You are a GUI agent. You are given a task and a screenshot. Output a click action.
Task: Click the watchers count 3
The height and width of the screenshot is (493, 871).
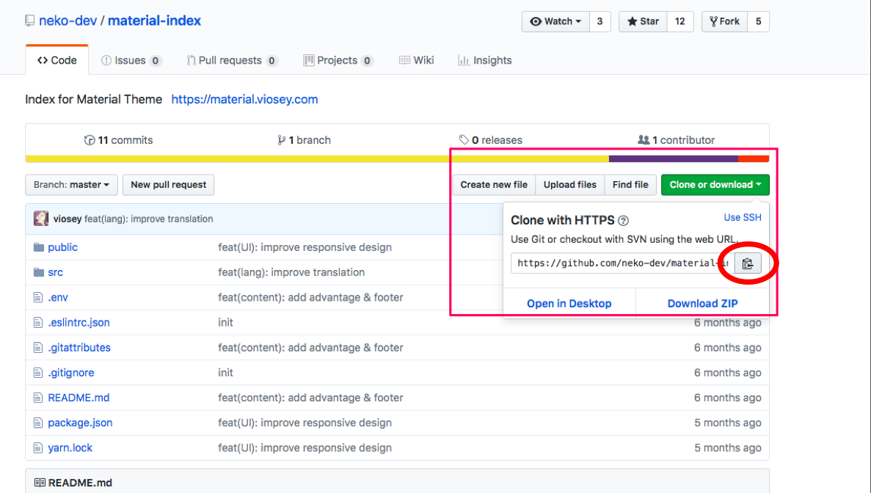[600, 22]
